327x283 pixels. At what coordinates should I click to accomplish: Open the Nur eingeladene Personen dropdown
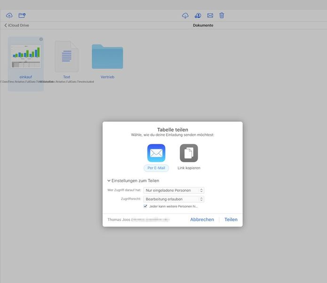point(174,191)
